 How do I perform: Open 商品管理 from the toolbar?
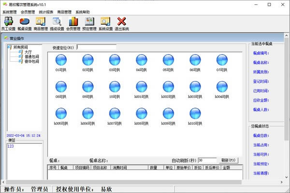point(41,22)
